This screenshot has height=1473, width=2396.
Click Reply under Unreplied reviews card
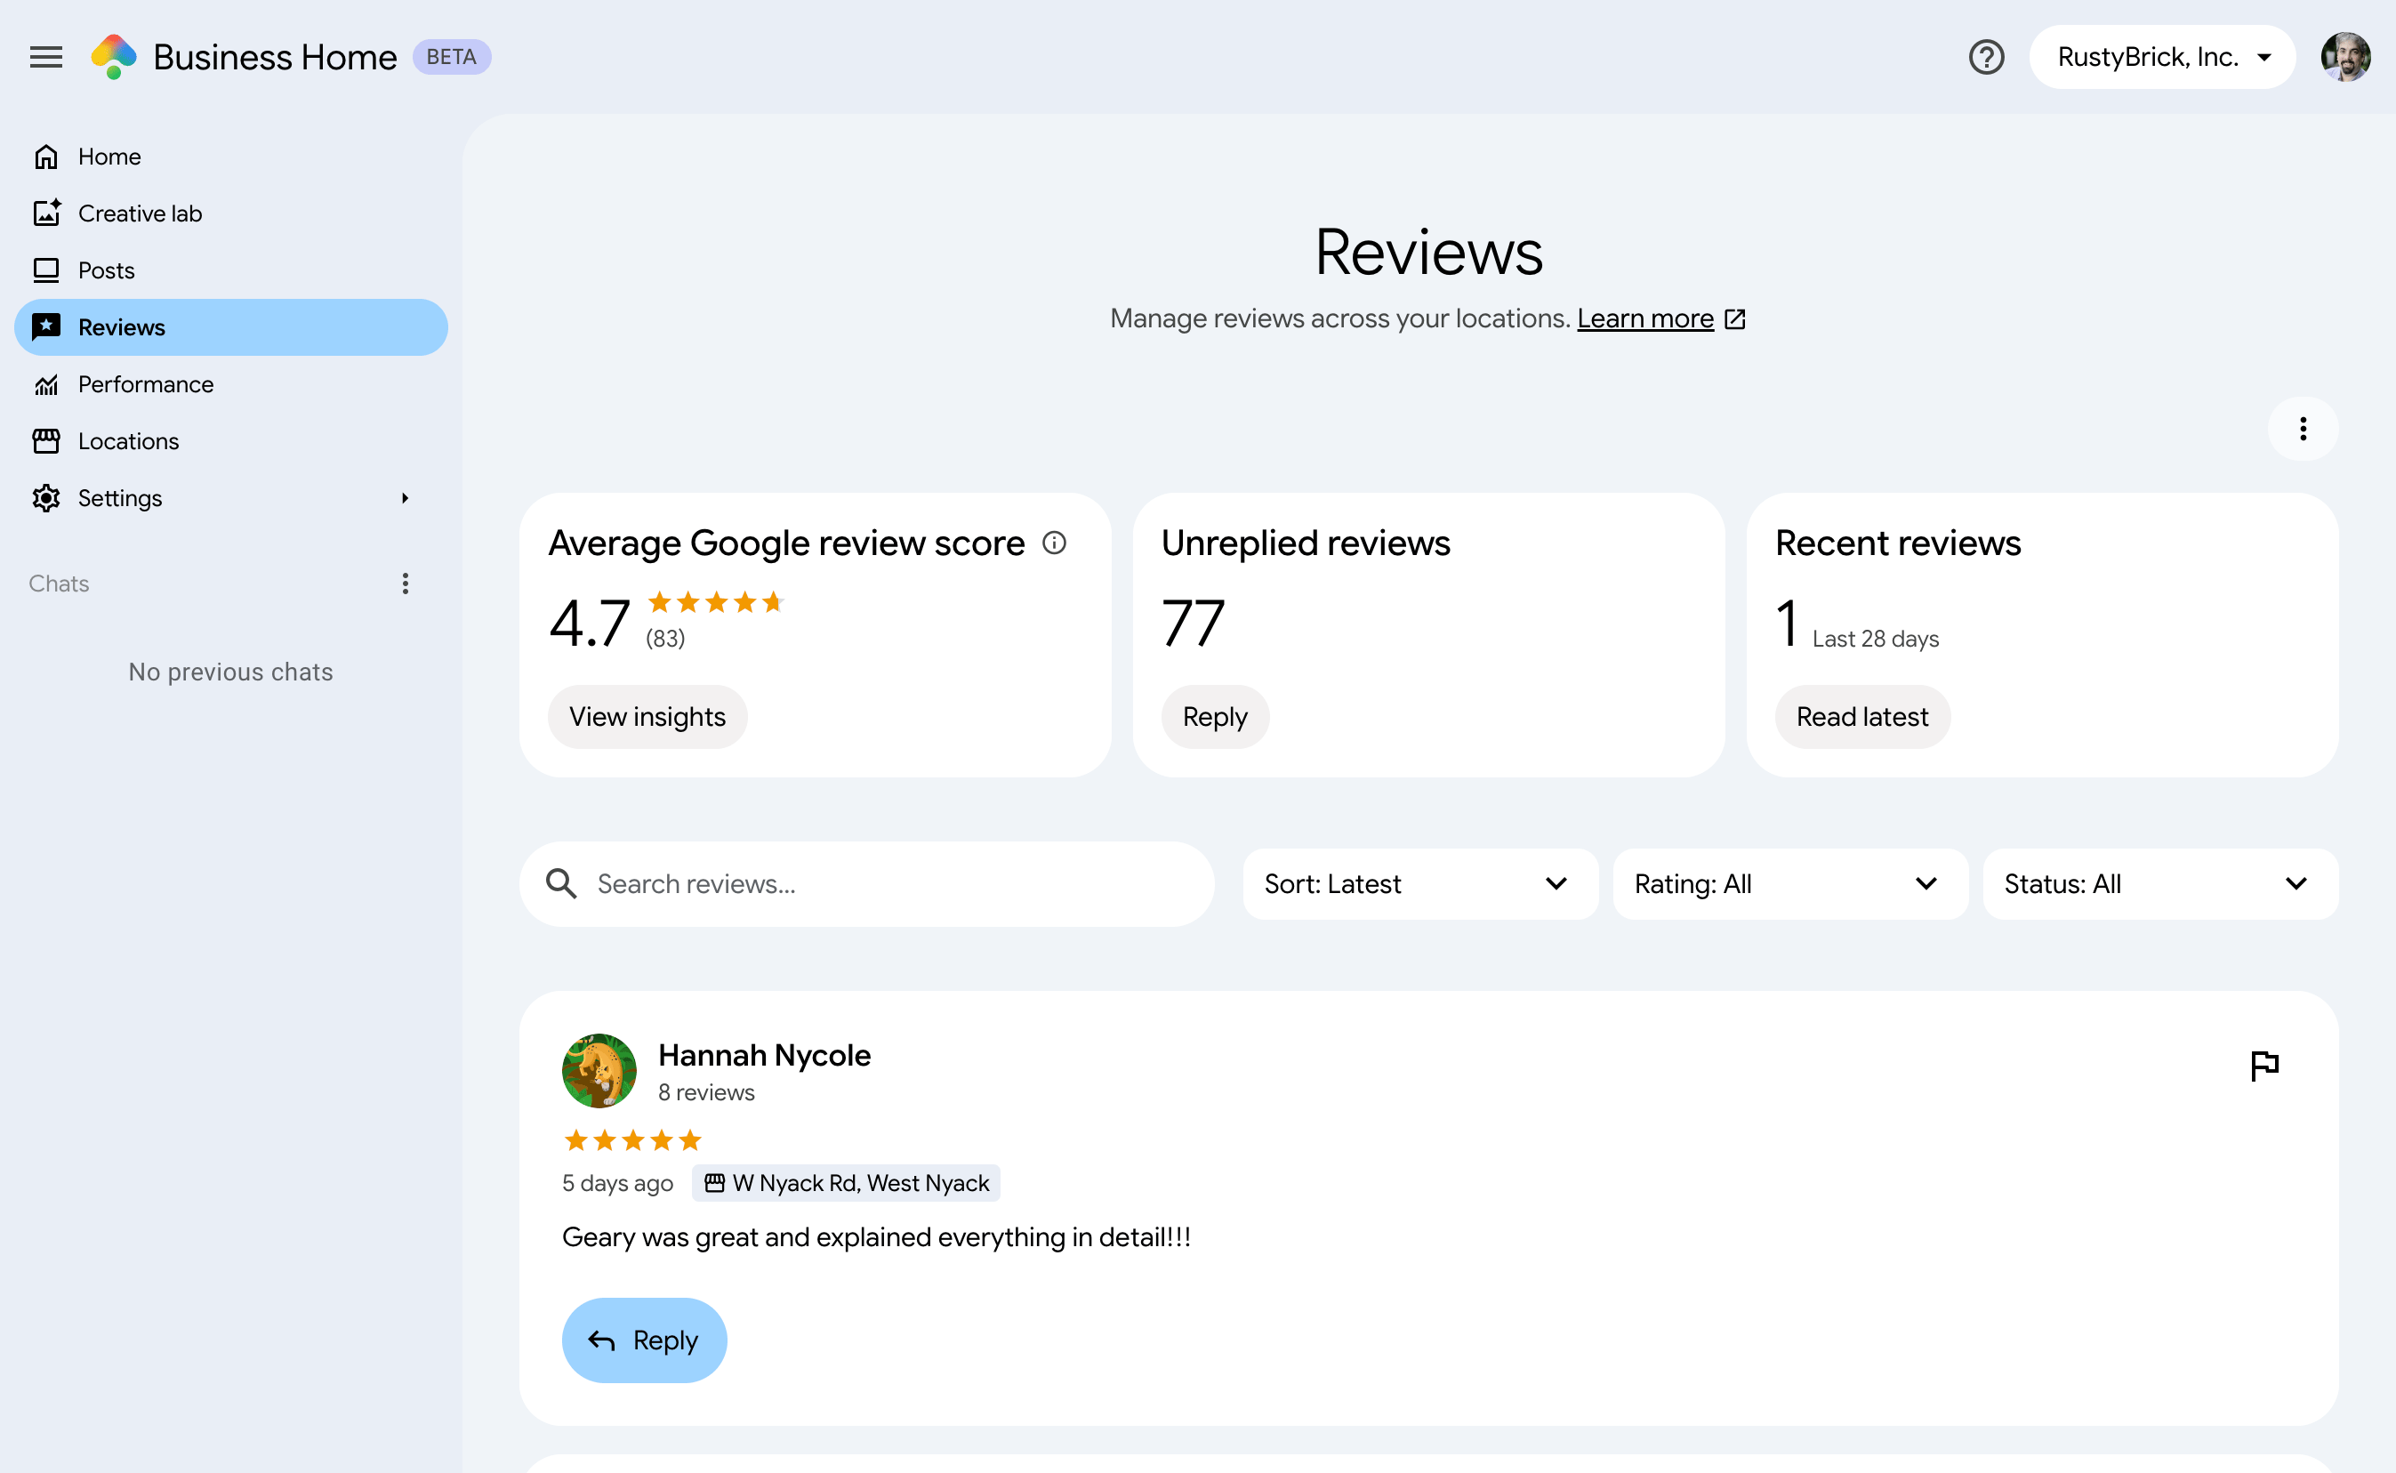point(1215,717)
